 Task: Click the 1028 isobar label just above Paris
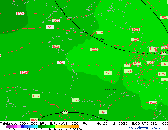click(99, 33)
